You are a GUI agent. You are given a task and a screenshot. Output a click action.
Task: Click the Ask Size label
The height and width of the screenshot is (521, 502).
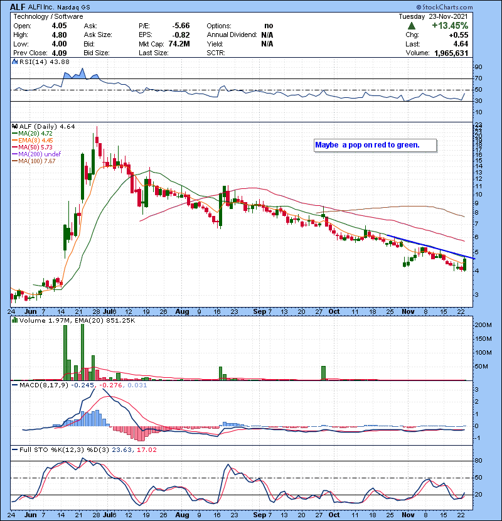coord(98,35)
